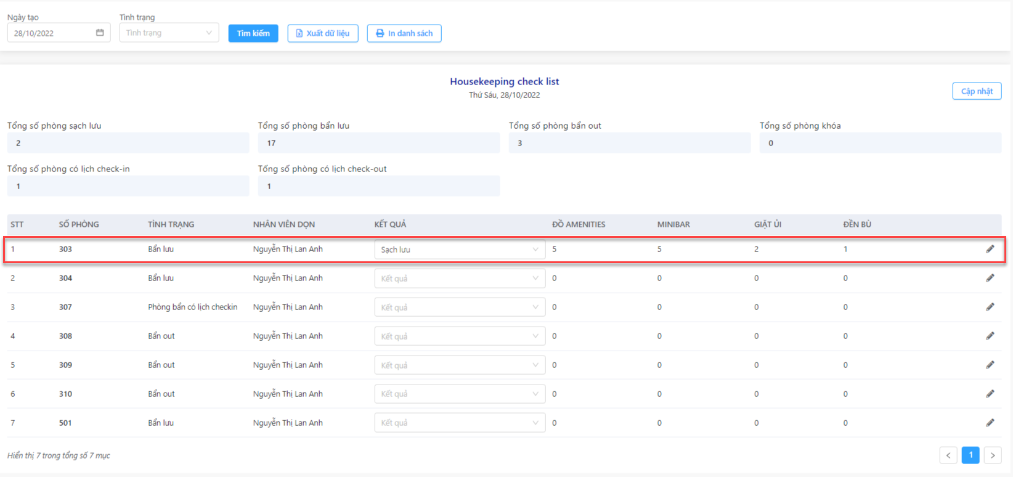Open the Kết quả dropdown for room 304
Image resolution: width=1013 pixels, height=477 pixels.
coord(460,279)
